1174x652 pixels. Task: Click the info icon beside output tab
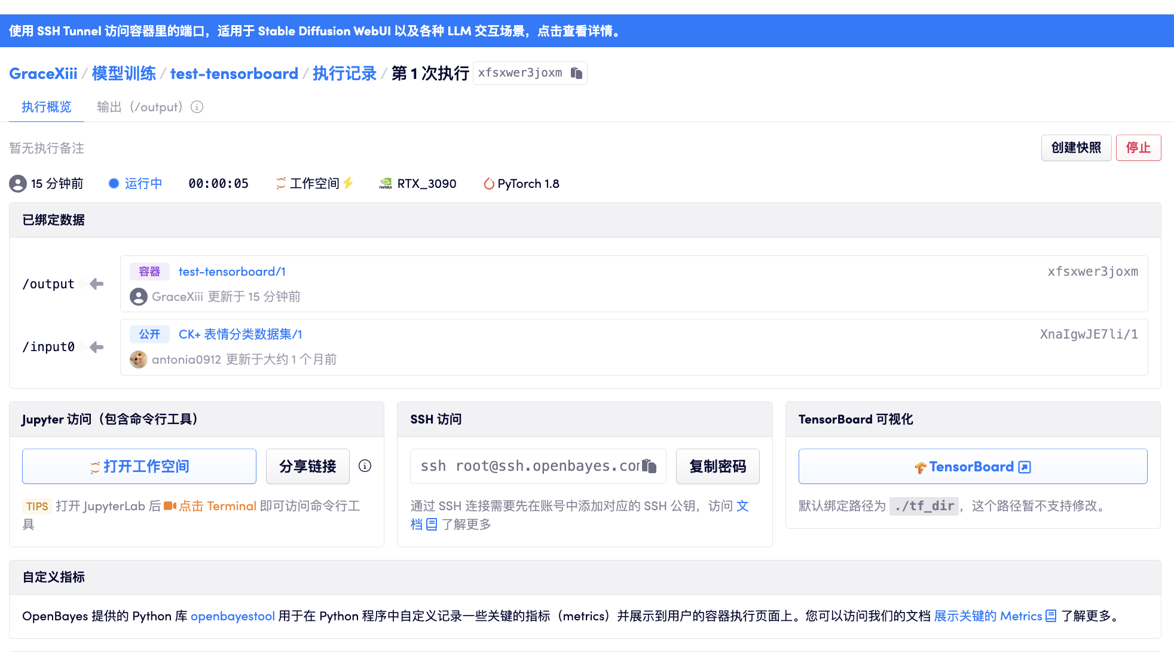point(197,107)
